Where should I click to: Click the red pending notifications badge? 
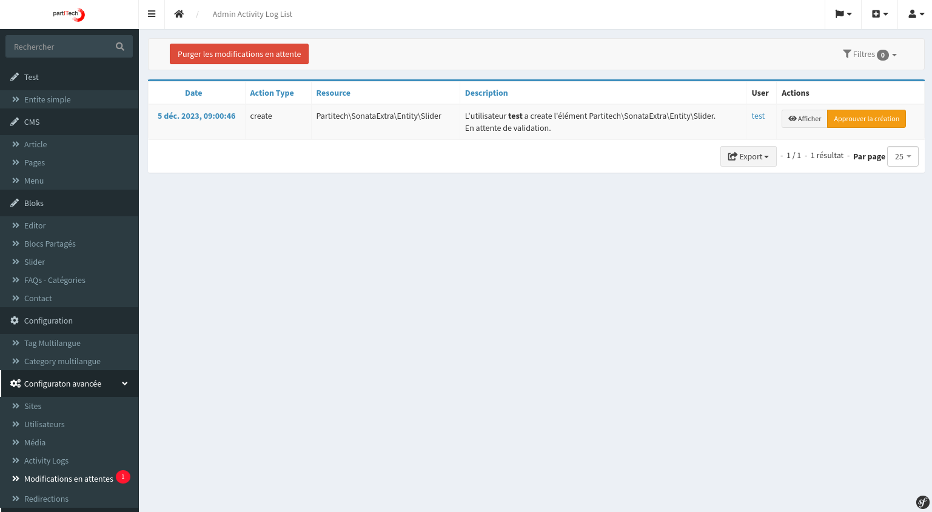pyautogui.click(x=123, y=477)
